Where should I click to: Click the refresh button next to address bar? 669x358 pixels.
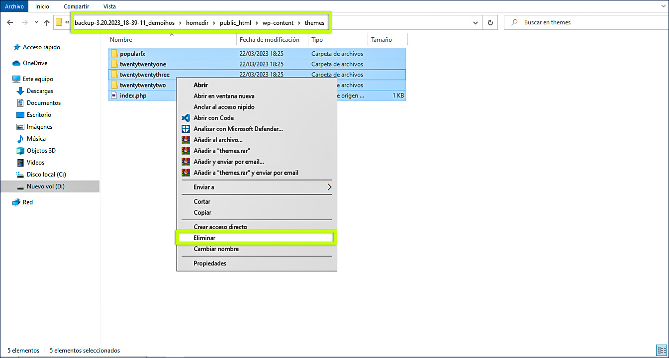pos(490,22)
